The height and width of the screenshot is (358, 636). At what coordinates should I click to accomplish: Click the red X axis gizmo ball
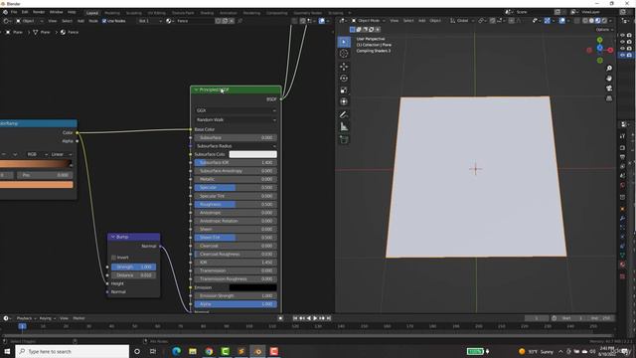point(610,50)
